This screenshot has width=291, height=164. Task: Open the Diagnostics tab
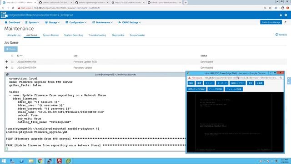click(x=118, y=35)
